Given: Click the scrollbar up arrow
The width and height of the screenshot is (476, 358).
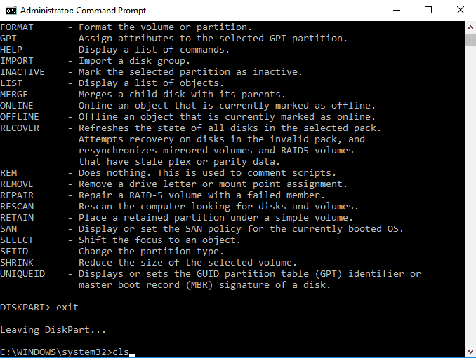Looking at the screenshot, I should [470, 27].
